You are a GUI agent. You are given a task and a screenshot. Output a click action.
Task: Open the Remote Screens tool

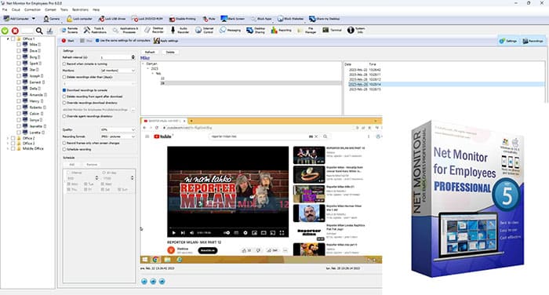click(x=69, y=30)
